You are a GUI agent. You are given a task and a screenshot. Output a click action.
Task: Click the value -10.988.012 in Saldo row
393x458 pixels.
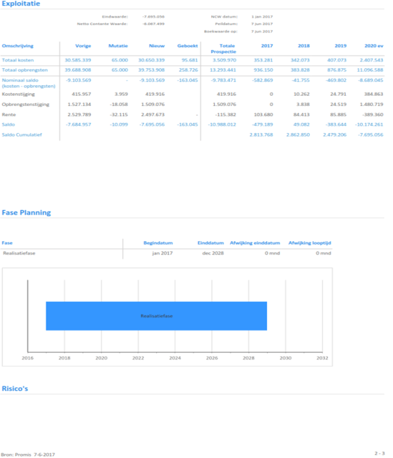click(222, 124)
